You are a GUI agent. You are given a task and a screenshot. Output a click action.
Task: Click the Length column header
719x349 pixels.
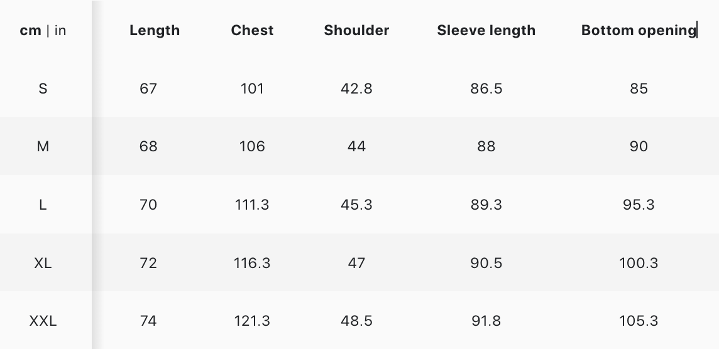[155, 31]
